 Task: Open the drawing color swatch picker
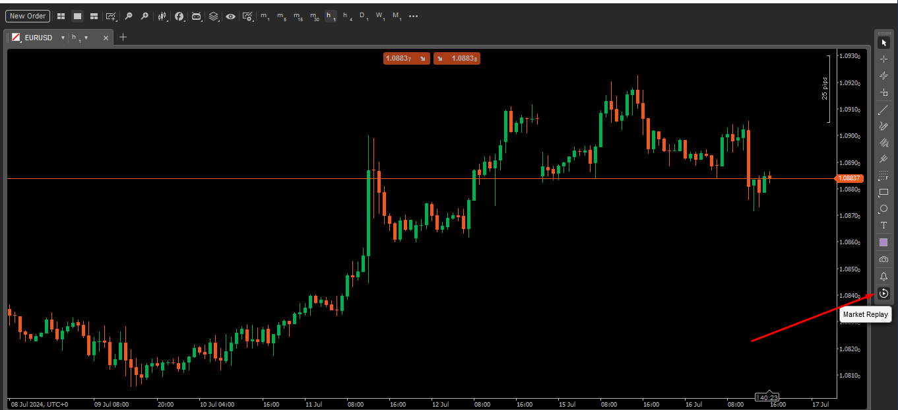(883, 242)
